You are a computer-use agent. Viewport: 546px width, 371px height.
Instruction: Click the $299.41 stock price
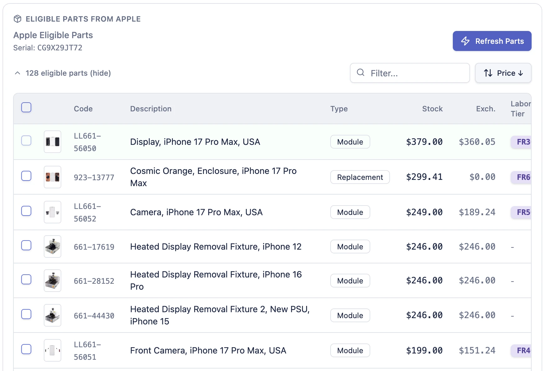pyautogui.click(x=424, y=177)
